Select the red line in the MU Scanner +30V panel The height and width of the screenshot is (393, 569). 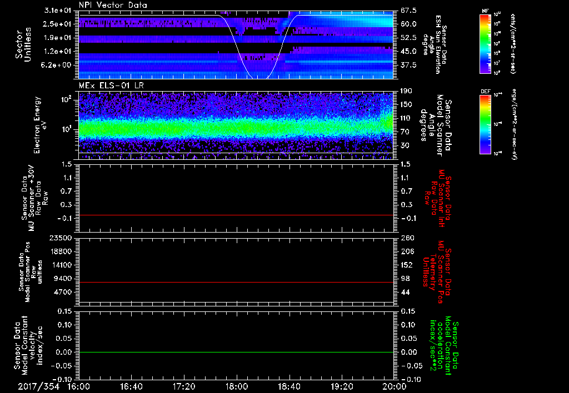pos(236,215)
